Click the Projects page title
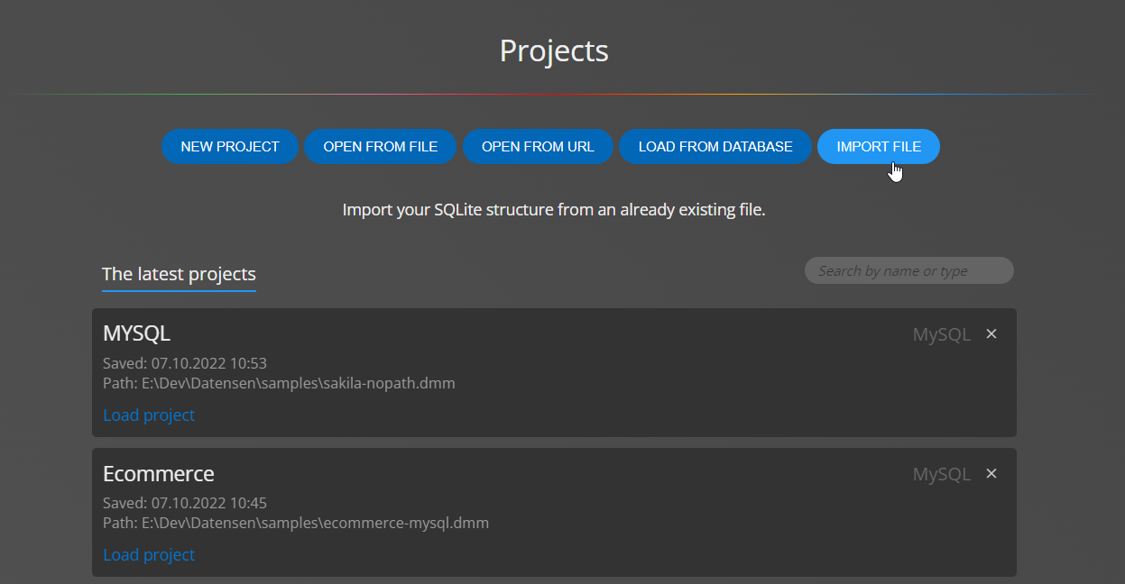1125x584 pixels. tap(553, 50)
